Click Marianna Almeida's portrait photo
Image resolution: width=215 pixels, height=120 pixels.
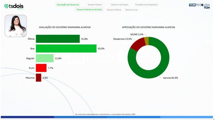(x=16, y=26)
